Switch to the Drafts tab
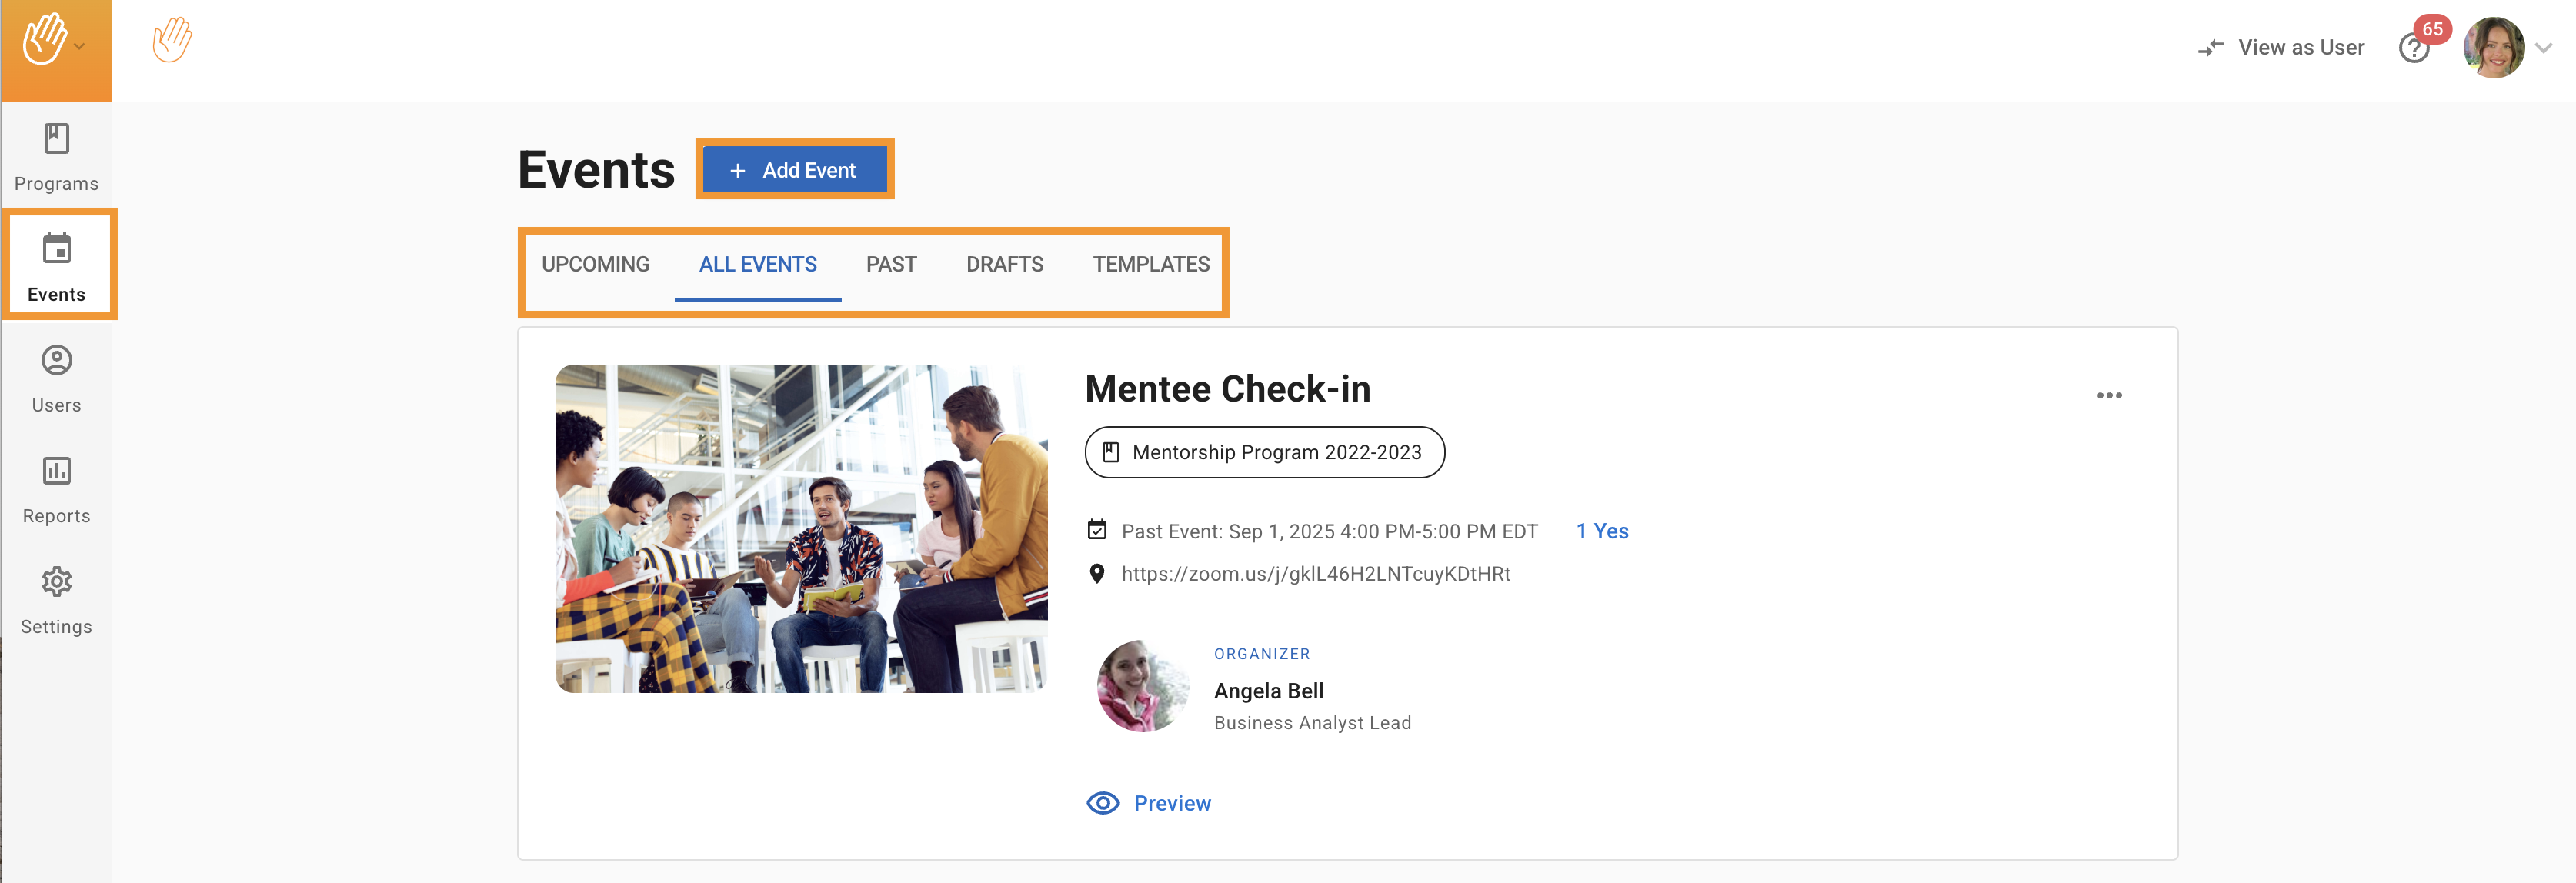2576x883 pixels. click(x=1004, y=265)
